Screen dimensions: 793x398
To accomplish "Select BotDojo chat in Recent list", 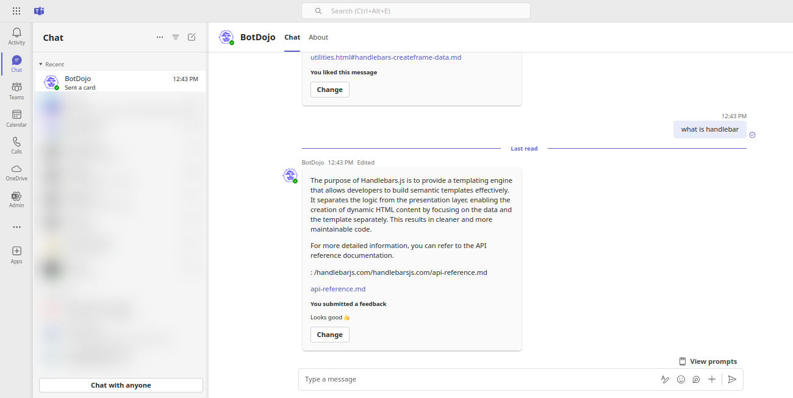I will [x=120, y=82].
